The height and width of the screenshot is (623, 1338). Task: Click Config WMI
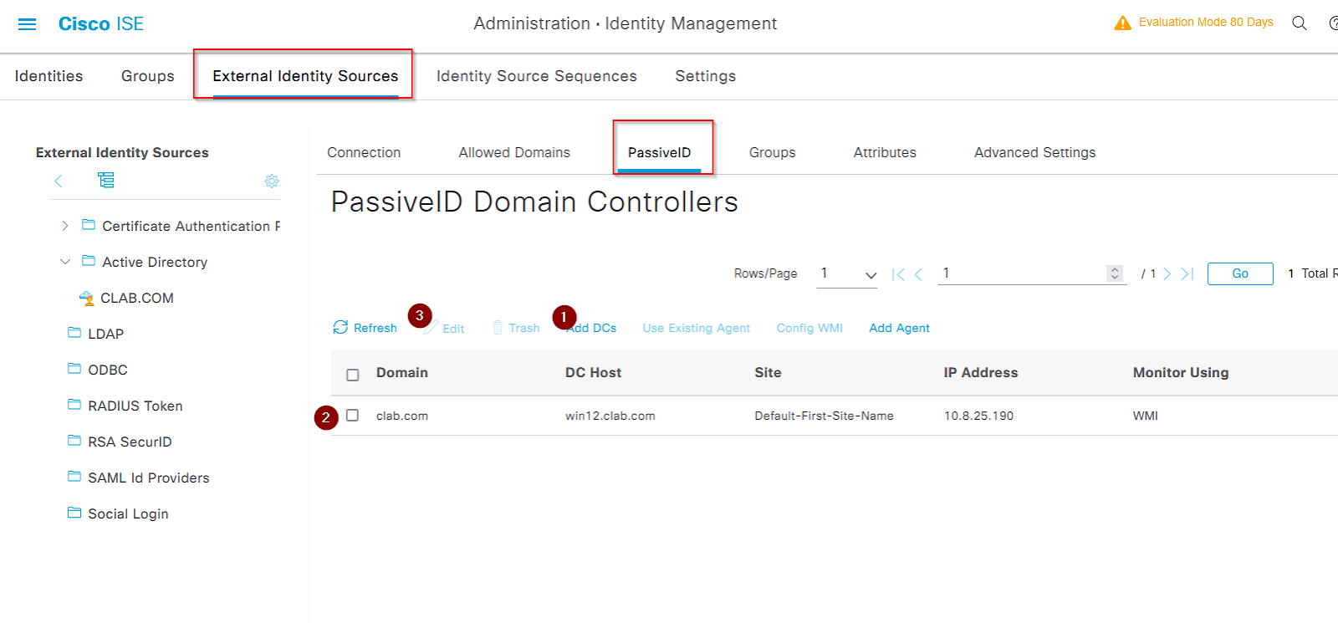pyautogui.click(x=809, y=328)
